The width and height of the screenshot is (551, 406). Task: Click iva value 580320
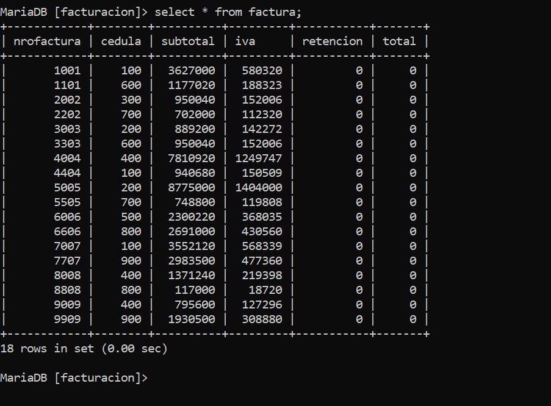coord(262,71)
